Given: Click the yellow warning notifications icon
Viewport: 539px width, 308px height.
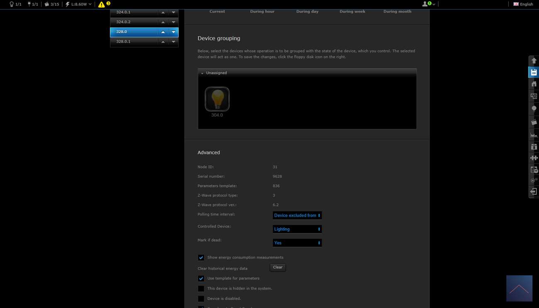Looking at the screenshot, I should point(102,5).
